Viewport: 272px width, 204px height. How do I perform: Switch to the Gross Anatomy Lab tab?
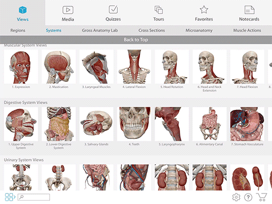[x=100, y=31]
